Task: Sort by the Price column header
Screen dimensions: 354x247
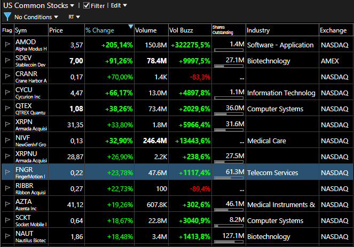Action: pos(66,30)
